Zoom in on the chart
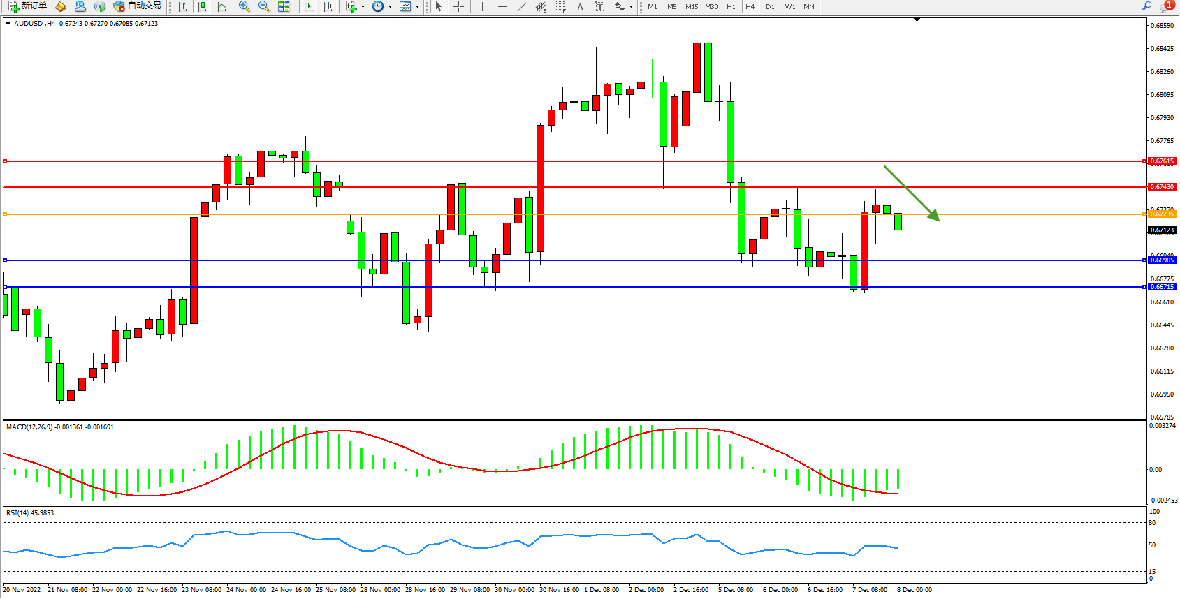This screenshot has width=1180, height=599. pos(245,6)
